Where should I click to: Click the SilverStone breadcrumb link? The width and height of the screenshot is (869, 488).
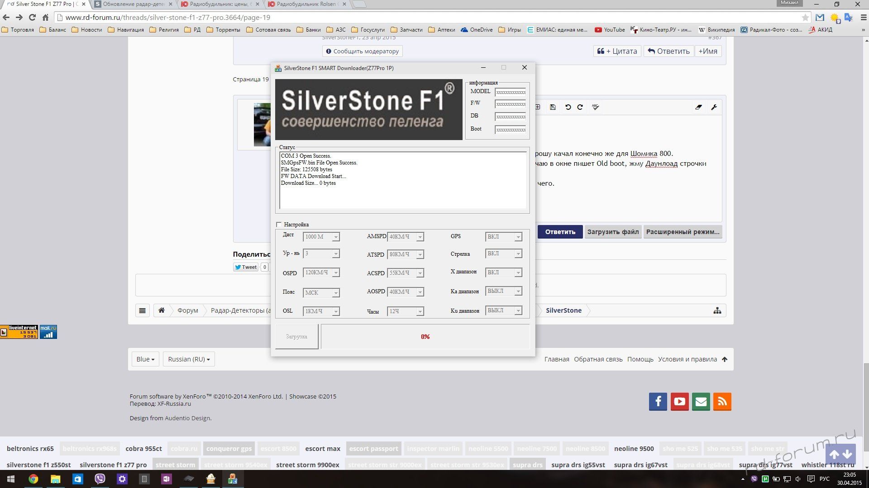tap(563, 310)
